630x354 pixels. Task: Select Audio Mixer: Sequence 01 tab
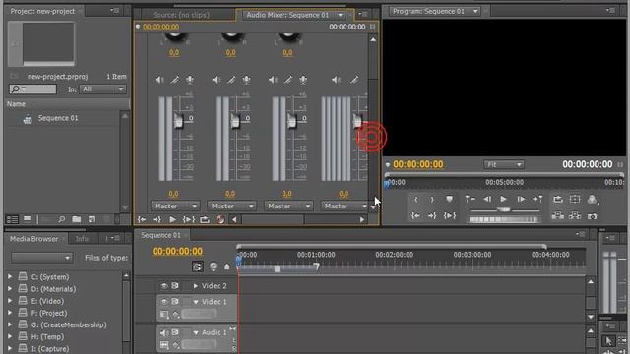point(287,15)
